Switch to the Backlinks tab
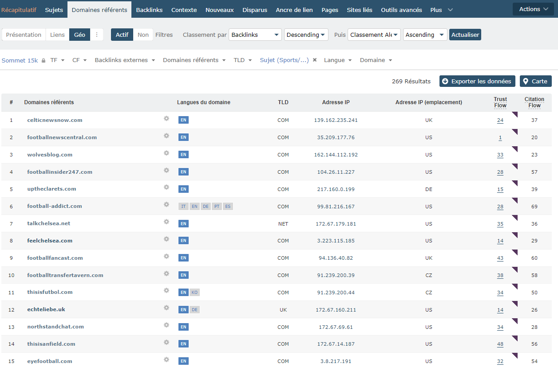The image size is (558, 367). [149, 10]
